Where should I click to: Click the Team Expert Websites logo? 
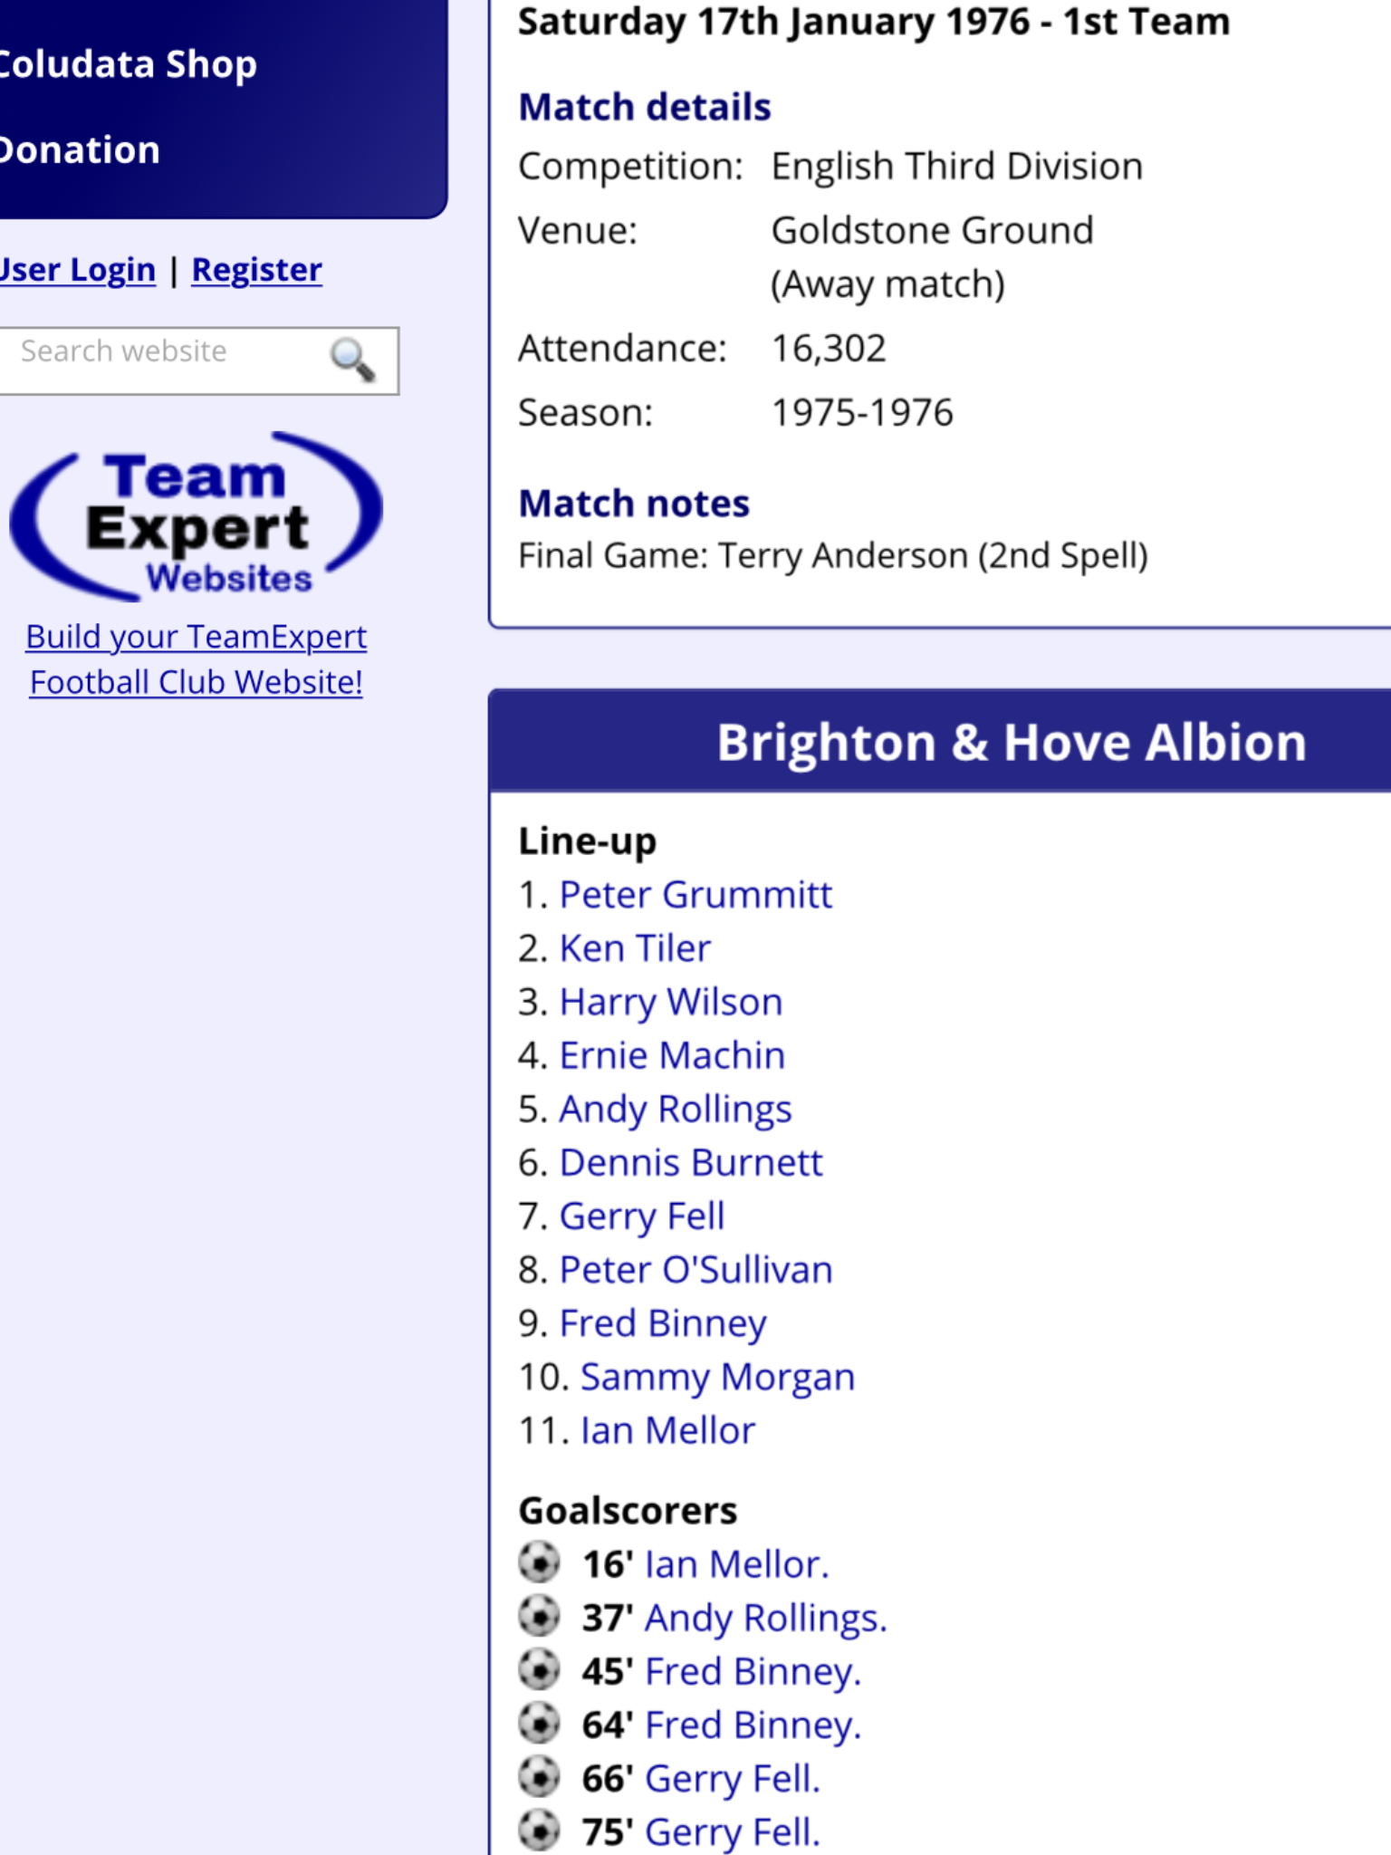click(x=196, y=517)
